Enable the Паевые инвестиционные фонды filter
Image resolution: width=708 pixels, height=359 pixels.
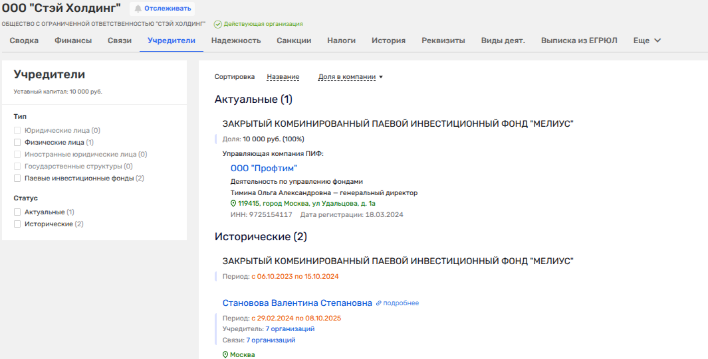coord(18,179)
